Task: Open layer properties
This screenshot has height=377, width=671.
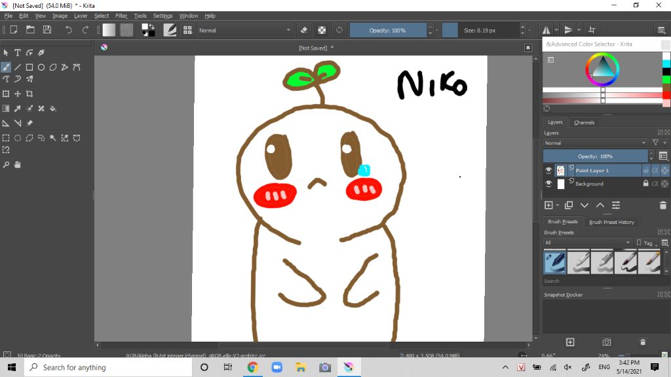Action: pyautogui.click(x=616, y=206)
